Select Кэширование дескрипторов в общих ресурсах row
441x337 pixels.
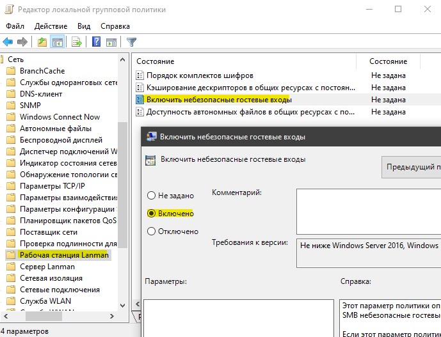click(287, 88)
